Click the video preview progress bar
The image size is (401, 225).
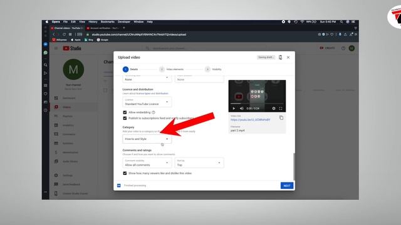click(257, 104)
